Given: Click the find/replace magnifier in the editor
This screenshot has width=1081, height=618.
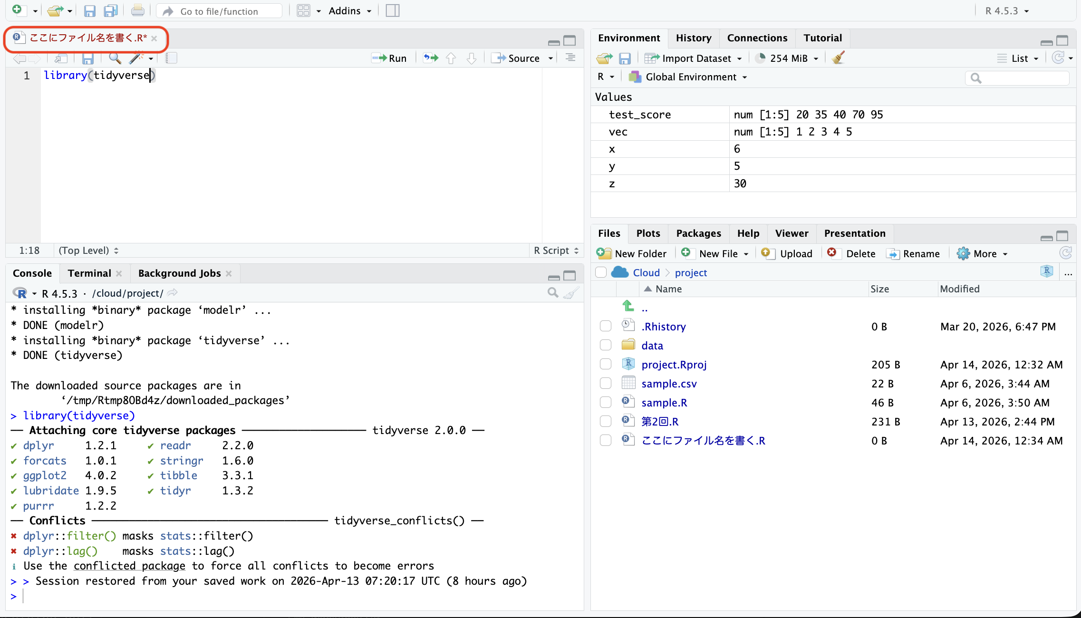Looking at the screenshot, I should coord(115,58).
